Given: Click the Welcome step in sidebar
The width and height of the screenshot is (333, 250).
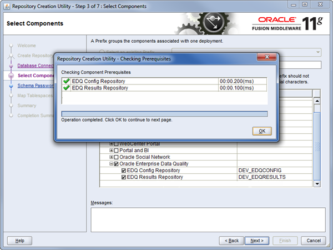Looking at the screenshot, I should click(x=27, y=46).
